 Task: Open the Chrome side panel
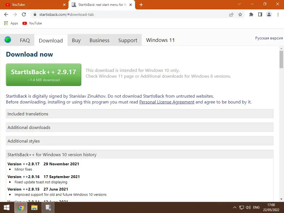(x=260, y=14)
